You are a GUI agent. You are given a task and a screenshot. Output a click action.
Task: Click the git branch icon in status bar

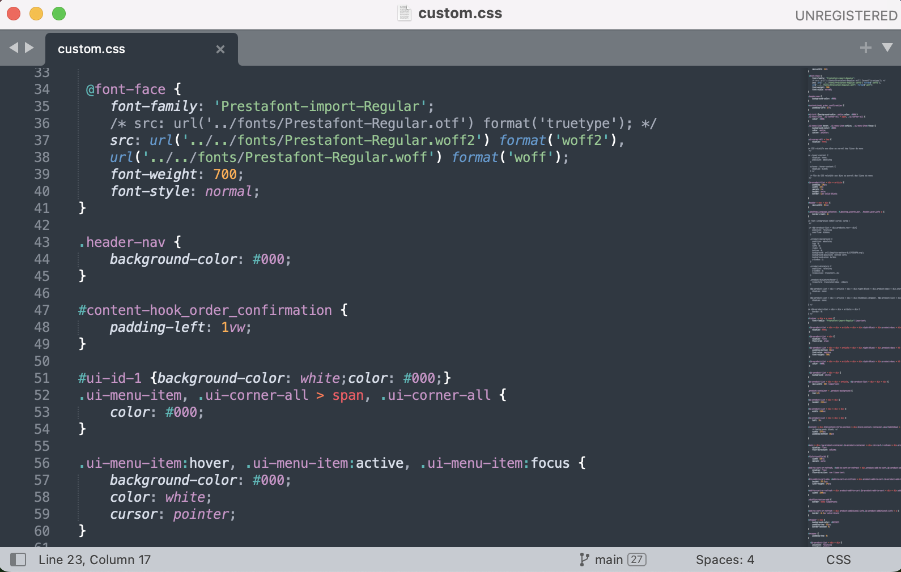(584, 560)
